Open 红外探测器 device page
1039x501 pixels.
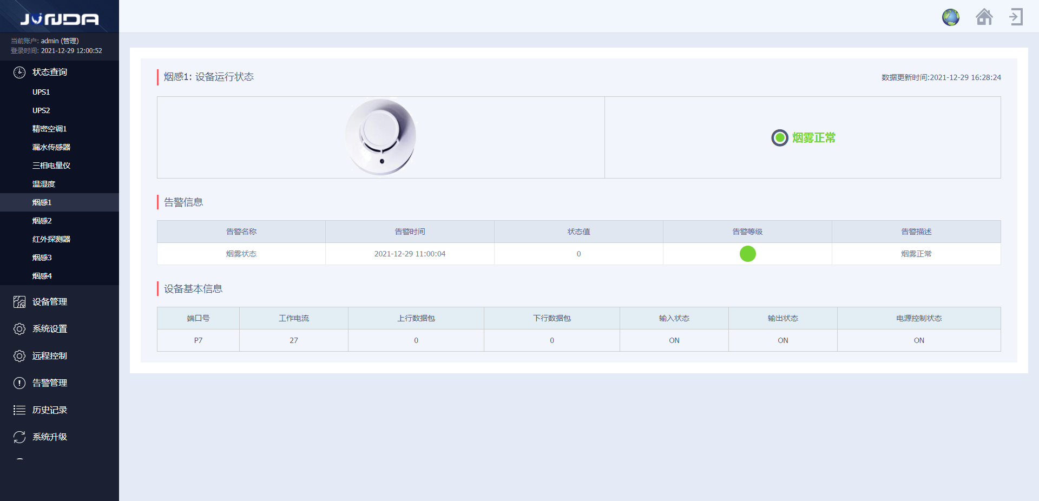tap(51, 239)
